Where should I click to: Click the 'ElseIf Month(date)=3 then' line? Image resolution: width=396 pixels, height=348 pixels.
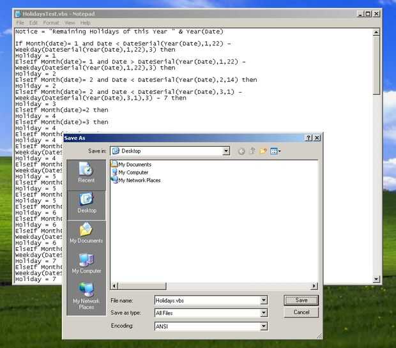pyautogui.click(x=61, y=122)
